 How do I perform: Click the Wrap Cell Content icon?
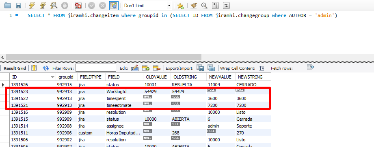tap(262, 68)
